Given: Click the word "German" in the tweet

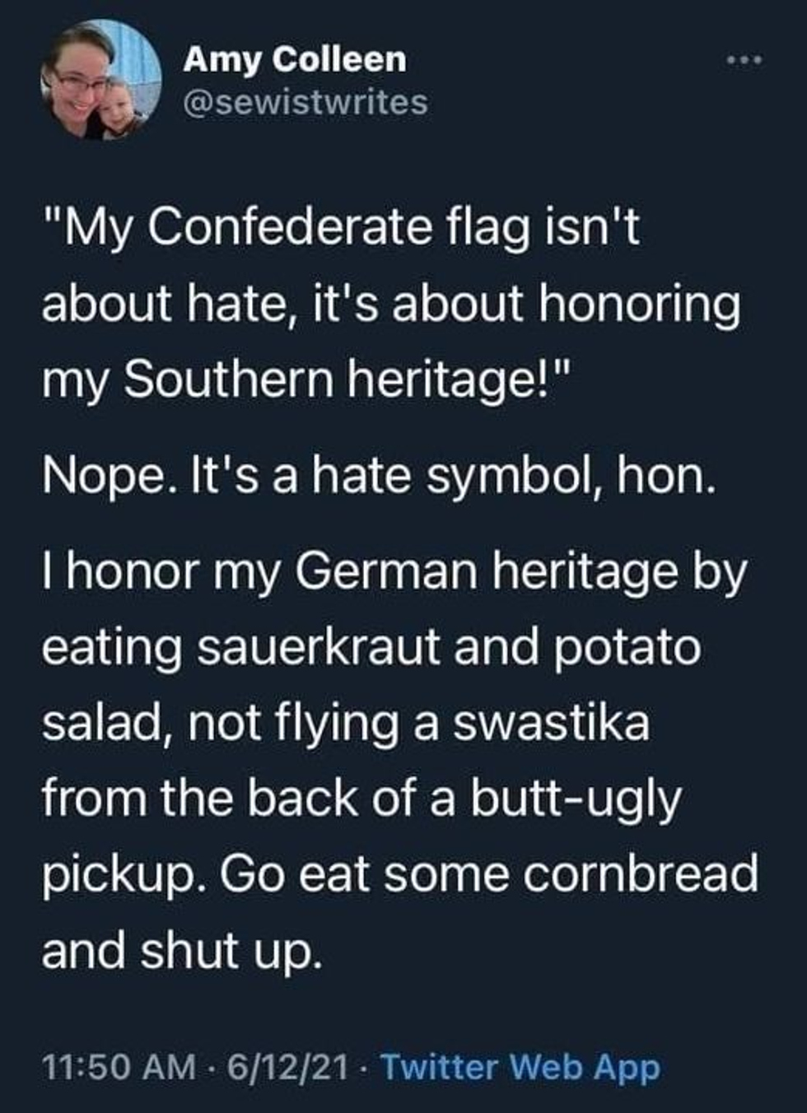Looking at the screenshot, I should (386, 570).
